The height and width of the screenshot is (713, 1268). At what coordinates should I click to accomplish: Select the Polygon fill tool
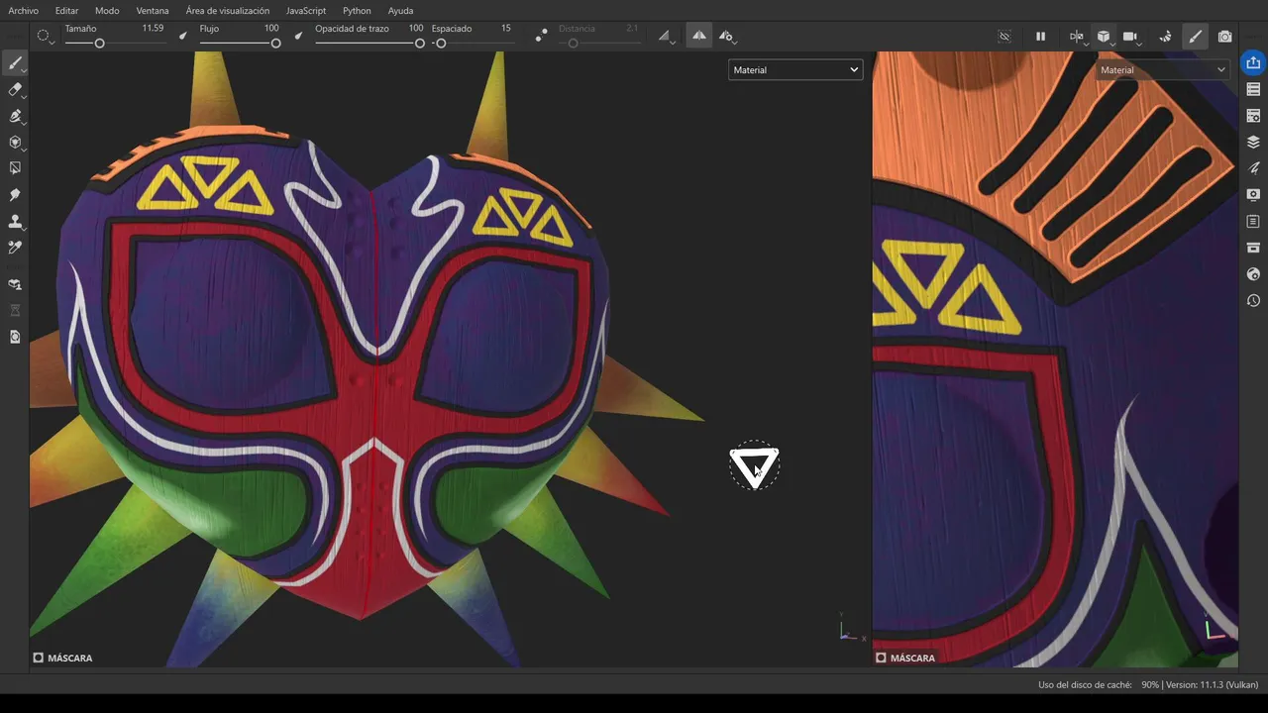pyautogui.click(x=15, y=143)
